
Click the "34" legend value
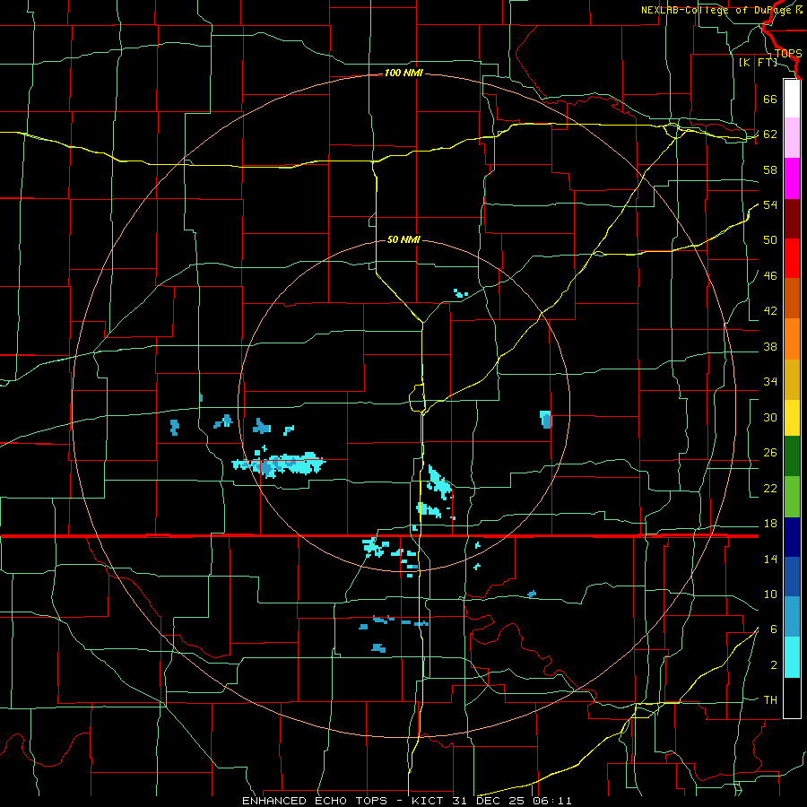pyautogui.click(x=770, y=382)
